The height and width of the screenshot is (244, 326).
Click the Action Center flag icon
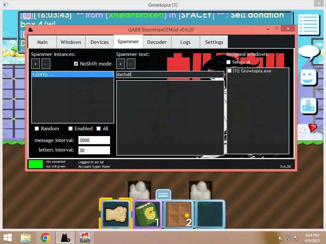[x=296, y=238]
